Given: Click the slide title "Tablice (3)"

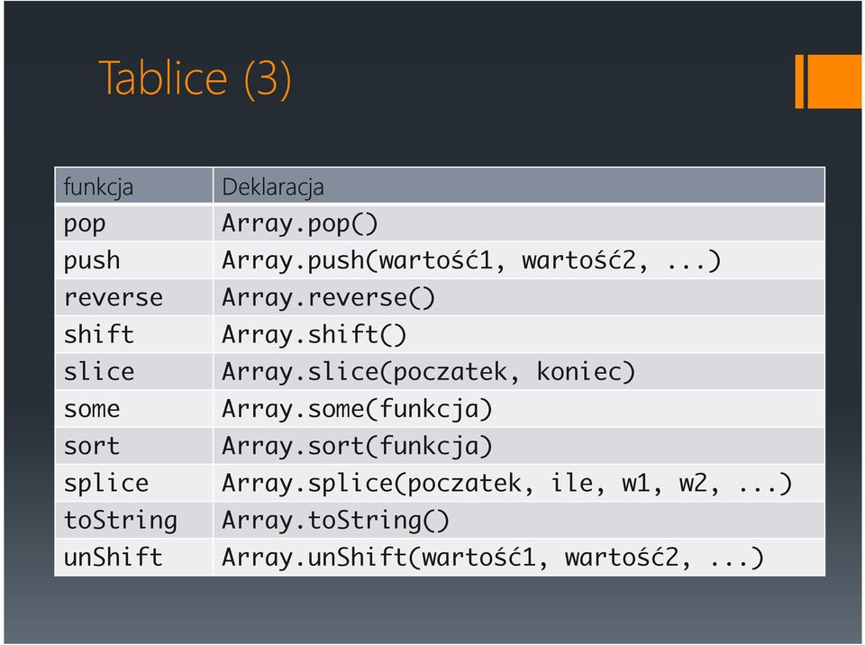Looking at the screenshot, I should (x=195, y=79).
